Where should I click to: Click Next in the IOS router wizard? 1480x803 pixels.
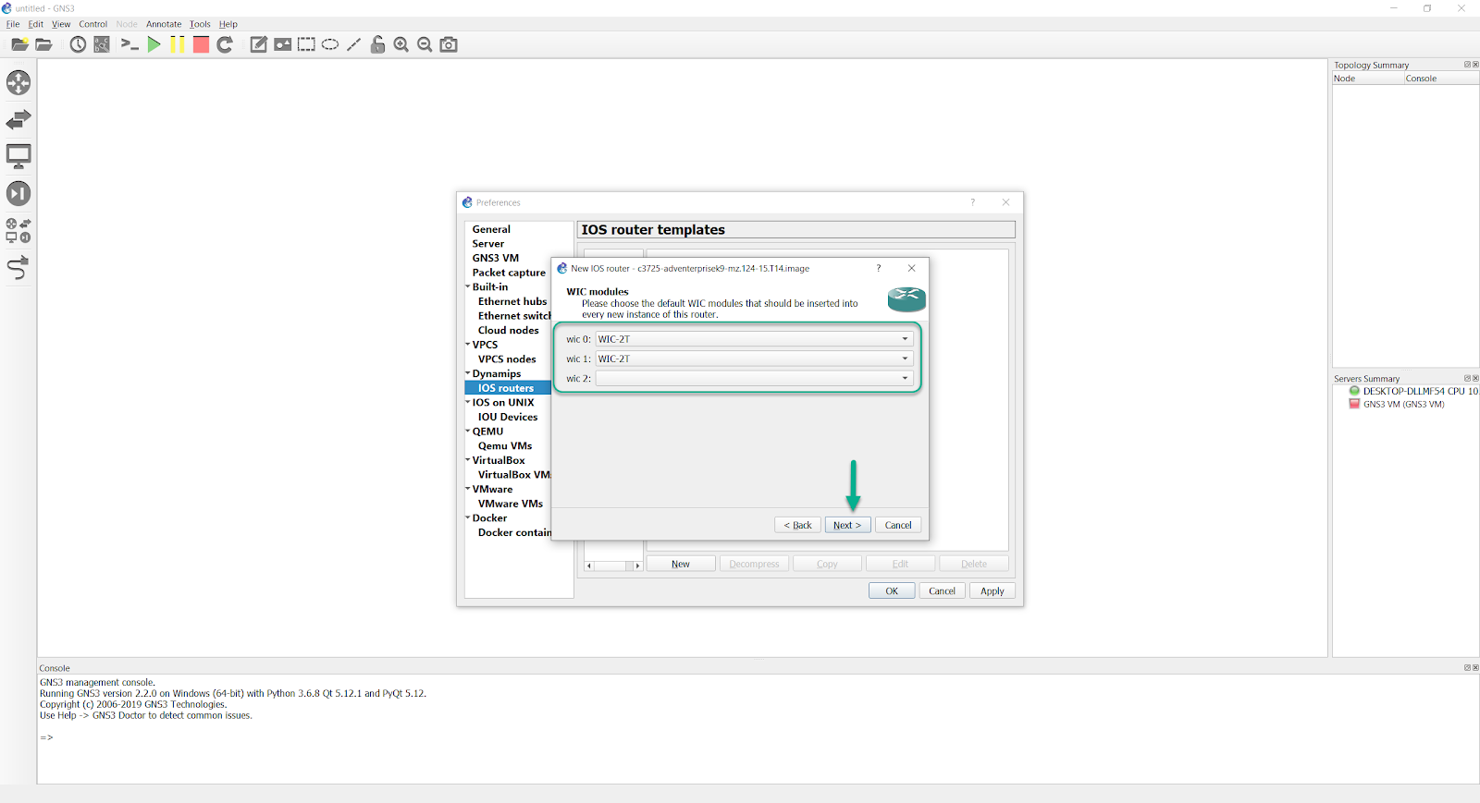click(x=847, y=525)
